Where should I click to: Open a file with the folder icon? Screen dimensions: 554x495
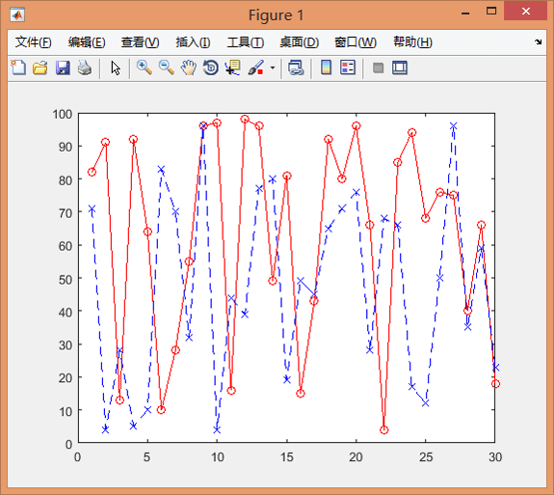[40, 68]
